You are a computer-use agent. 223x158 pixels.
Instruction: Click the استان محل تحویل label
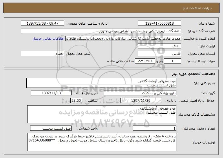point(201,54)
